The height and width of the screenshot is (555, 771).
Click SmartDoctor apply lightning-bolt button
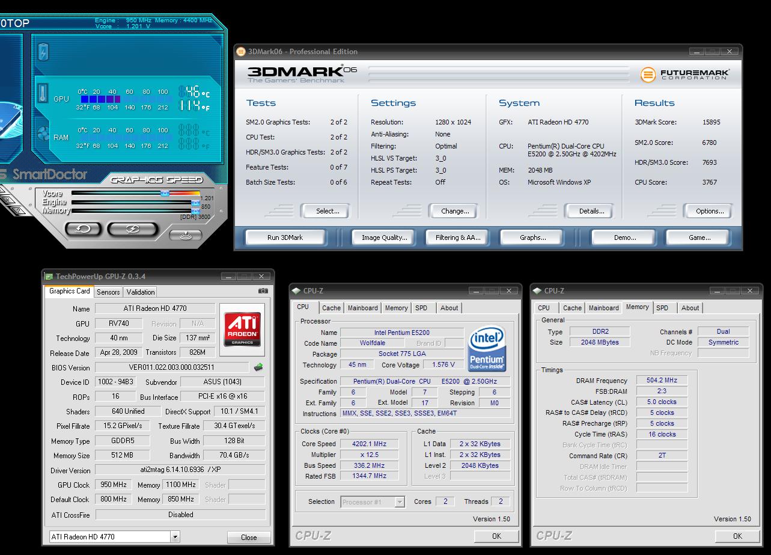coord(133,229)
